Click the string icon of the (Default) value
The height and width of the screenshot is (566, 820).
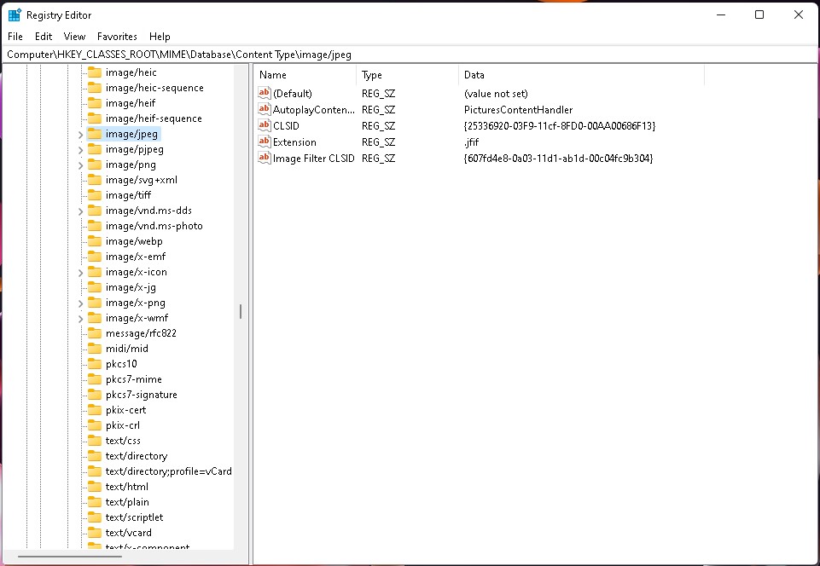tap(265, 94)
